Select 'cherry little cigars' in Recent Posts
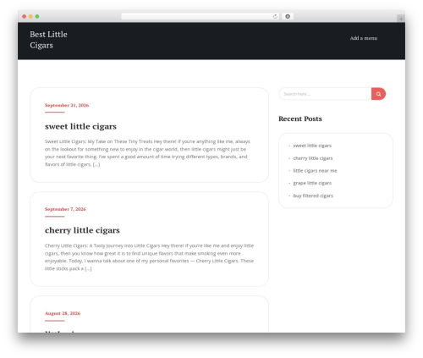This screenshot has width=423, height=358. pos(313,158)
